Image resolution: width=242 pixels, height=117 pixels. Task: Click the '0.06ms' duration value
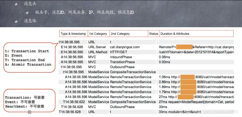point(165,57)
